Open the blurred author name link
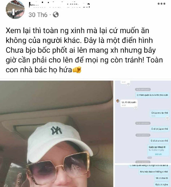Screen dimensions: 171x187 [x=59, y=5]
